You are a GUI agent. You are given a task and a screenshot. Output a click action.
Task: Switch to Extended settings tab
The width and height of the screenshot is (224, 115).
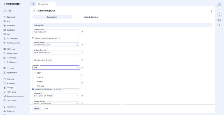click(x=91, y=17)
